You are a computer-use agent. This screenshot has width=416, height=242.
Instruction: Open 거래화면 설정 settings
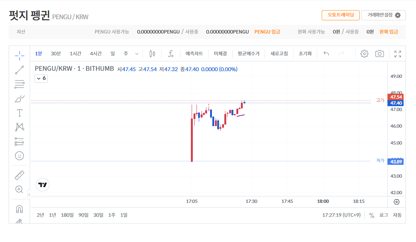pyautogui.click(x=383, y=15)
